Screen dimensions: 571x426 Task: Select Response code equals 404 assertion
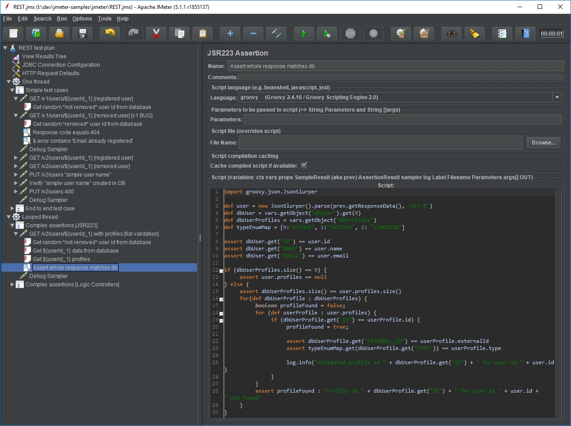tap(66, 133)
